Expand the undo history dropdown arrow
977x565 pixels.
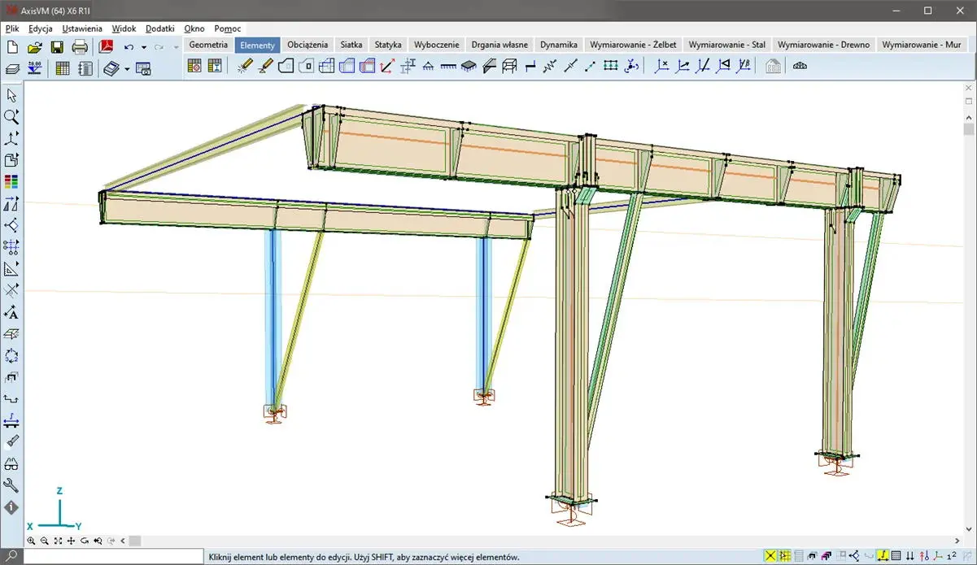(144, 47)
